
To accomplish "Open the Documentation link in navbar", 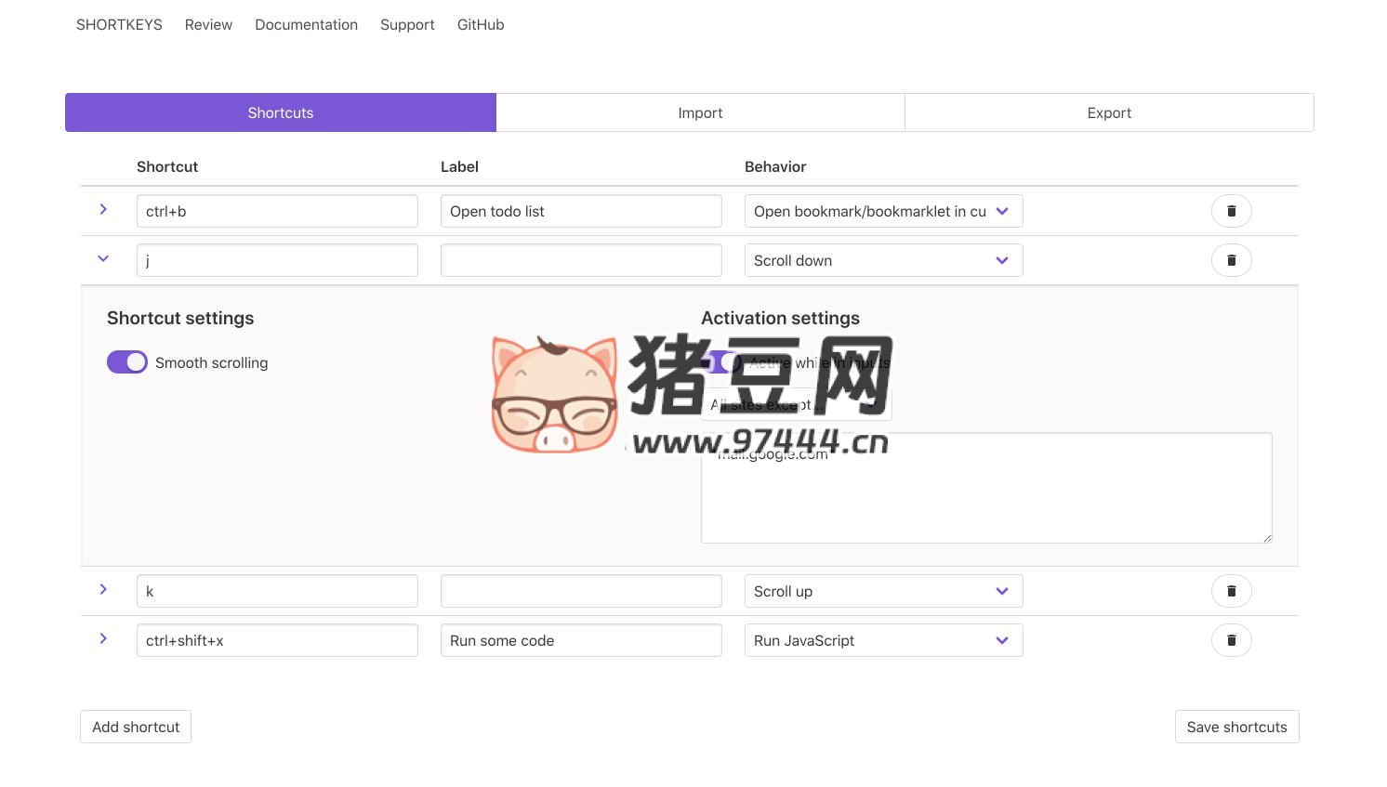I will tap(306, 25).
